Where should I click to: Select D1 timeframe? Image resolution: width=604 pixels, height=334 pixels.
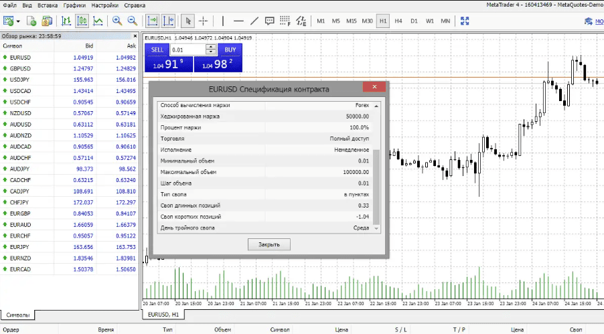414,21
